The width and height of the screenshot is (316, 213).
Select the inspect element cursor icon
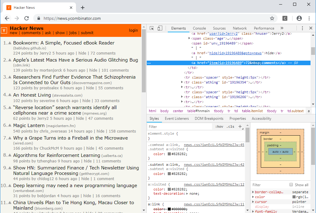[151, 28]
